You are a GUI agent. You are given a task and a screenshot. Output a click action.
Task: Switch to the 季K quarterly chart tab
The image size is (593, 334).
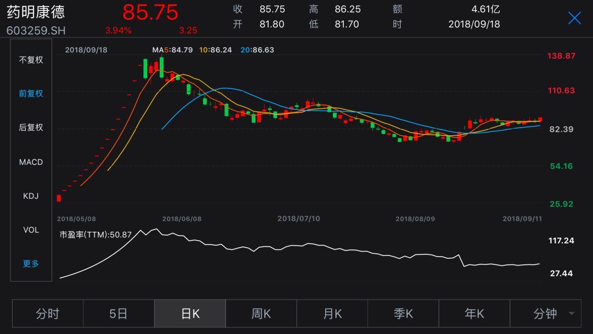pyautogui.click(x=403, y=314)
